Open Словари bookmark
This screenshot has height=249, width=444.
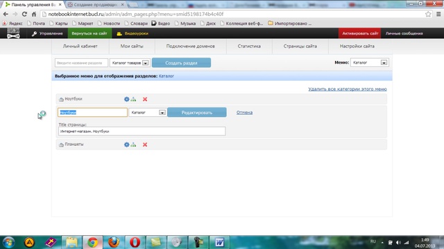point(136,24)
